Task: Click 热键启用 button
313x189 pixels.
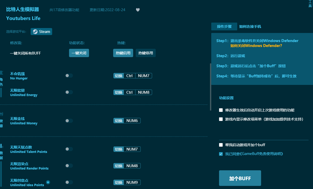Action: (123, 53)
